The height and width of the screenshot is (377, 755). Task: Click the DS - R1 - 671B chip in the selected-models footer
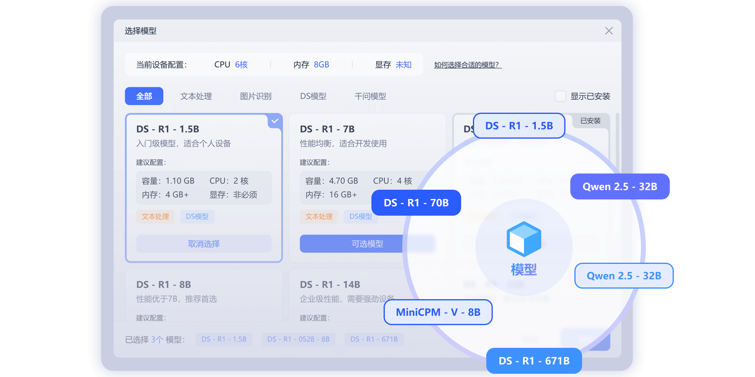pyautogui.click(x=374, y=339)
